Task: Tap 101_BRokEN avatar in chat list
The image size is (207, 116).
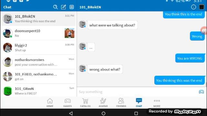Action: [7, 19]
